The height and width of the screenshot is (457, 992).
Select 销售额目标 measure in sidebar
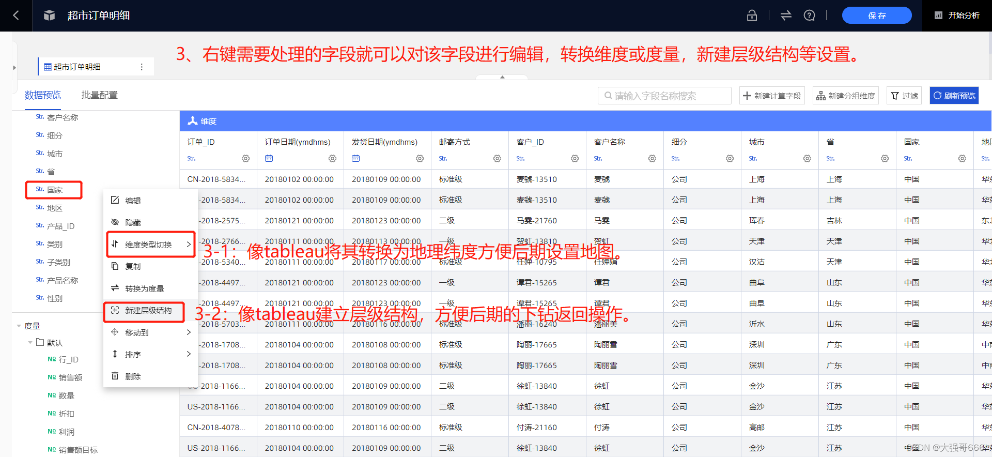coord(78,450)
